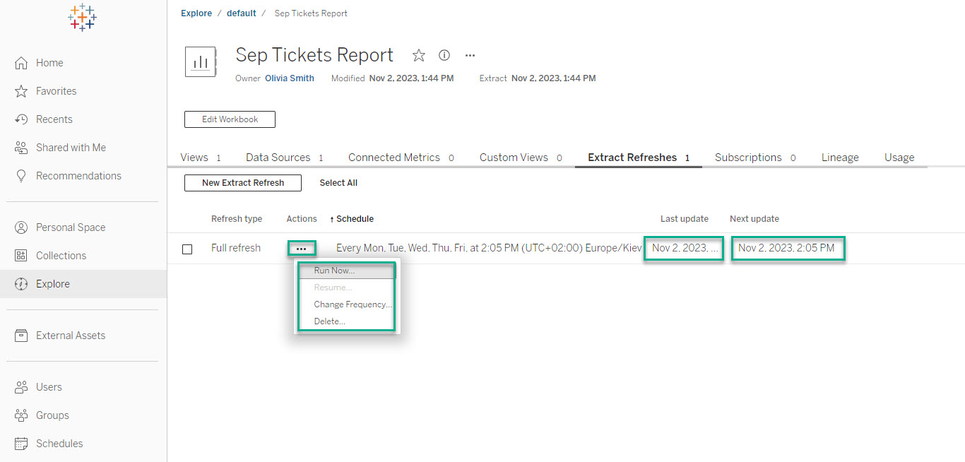Open Collections in the sidebar
The image size is (965, 462).
tap(61, 256)
